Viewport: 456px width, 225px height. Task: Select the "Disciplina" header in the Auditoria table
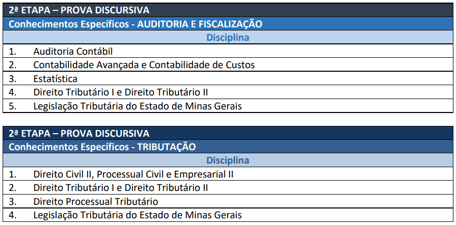(x=227, y=38)
